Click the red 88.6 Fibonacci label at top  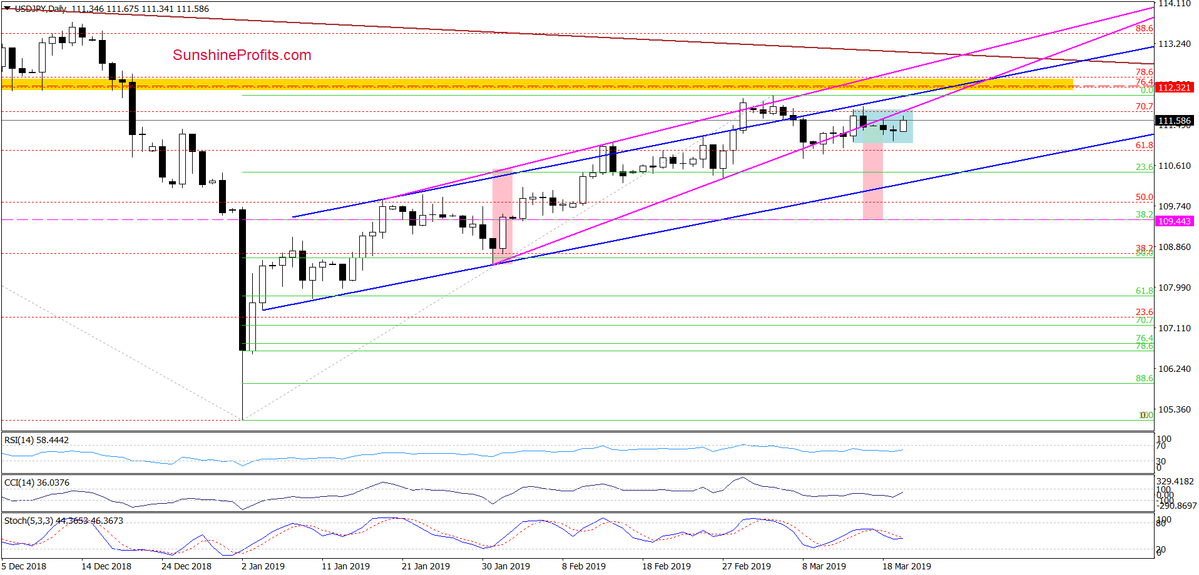tap(1145, 28)
